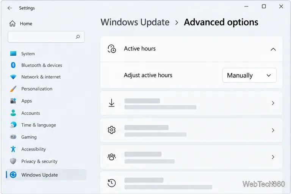This screenshot has width=291, height=194.
Task: Click the download arrow icon
Action: tap(111, 103)
